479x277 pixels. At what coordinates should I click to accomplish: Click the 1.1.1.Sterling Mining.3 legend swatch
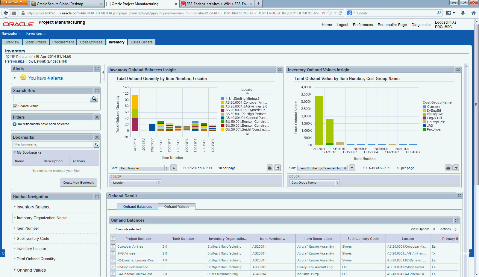pos(223,99)
